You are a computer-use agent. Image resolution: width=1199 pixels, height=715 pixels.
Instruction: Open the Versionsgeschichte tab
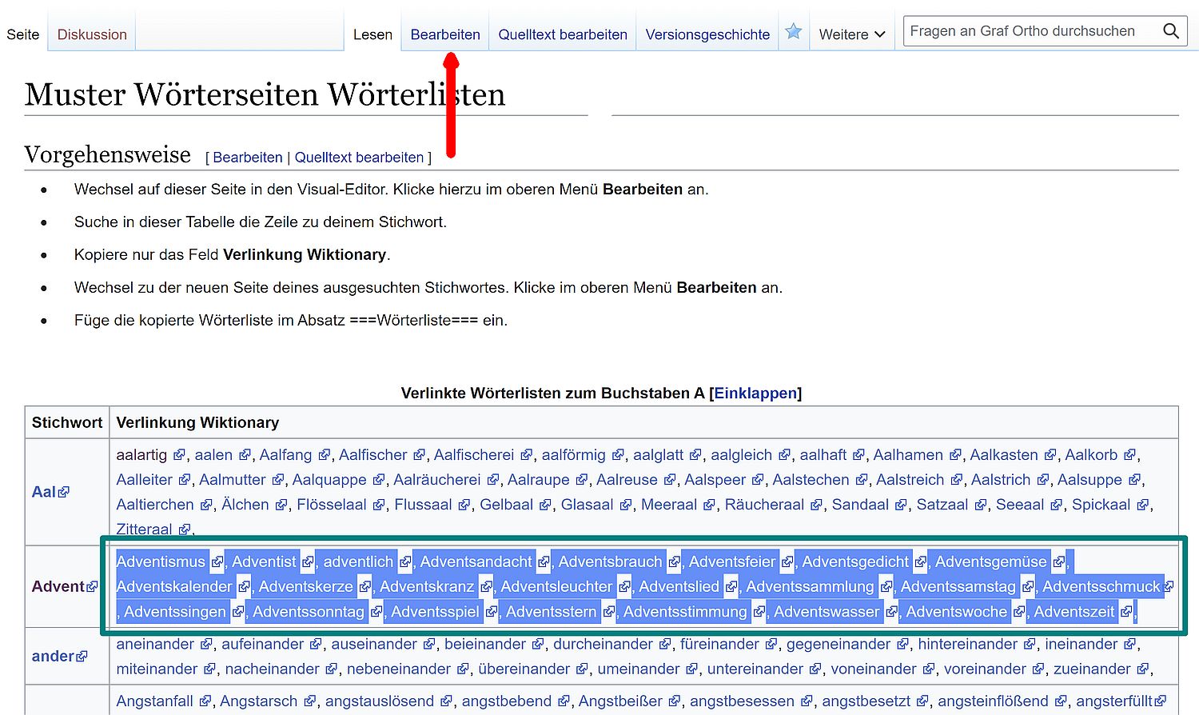coord(707,34)
